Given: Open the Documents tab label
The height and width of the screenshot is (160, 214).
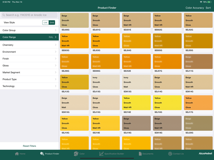Looking at the screenshot, I should point(148,154).
